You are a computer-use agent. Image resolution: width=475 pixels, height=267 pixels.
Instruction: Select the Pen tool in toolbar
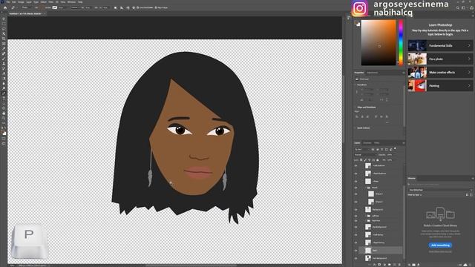tap(4, 93)
